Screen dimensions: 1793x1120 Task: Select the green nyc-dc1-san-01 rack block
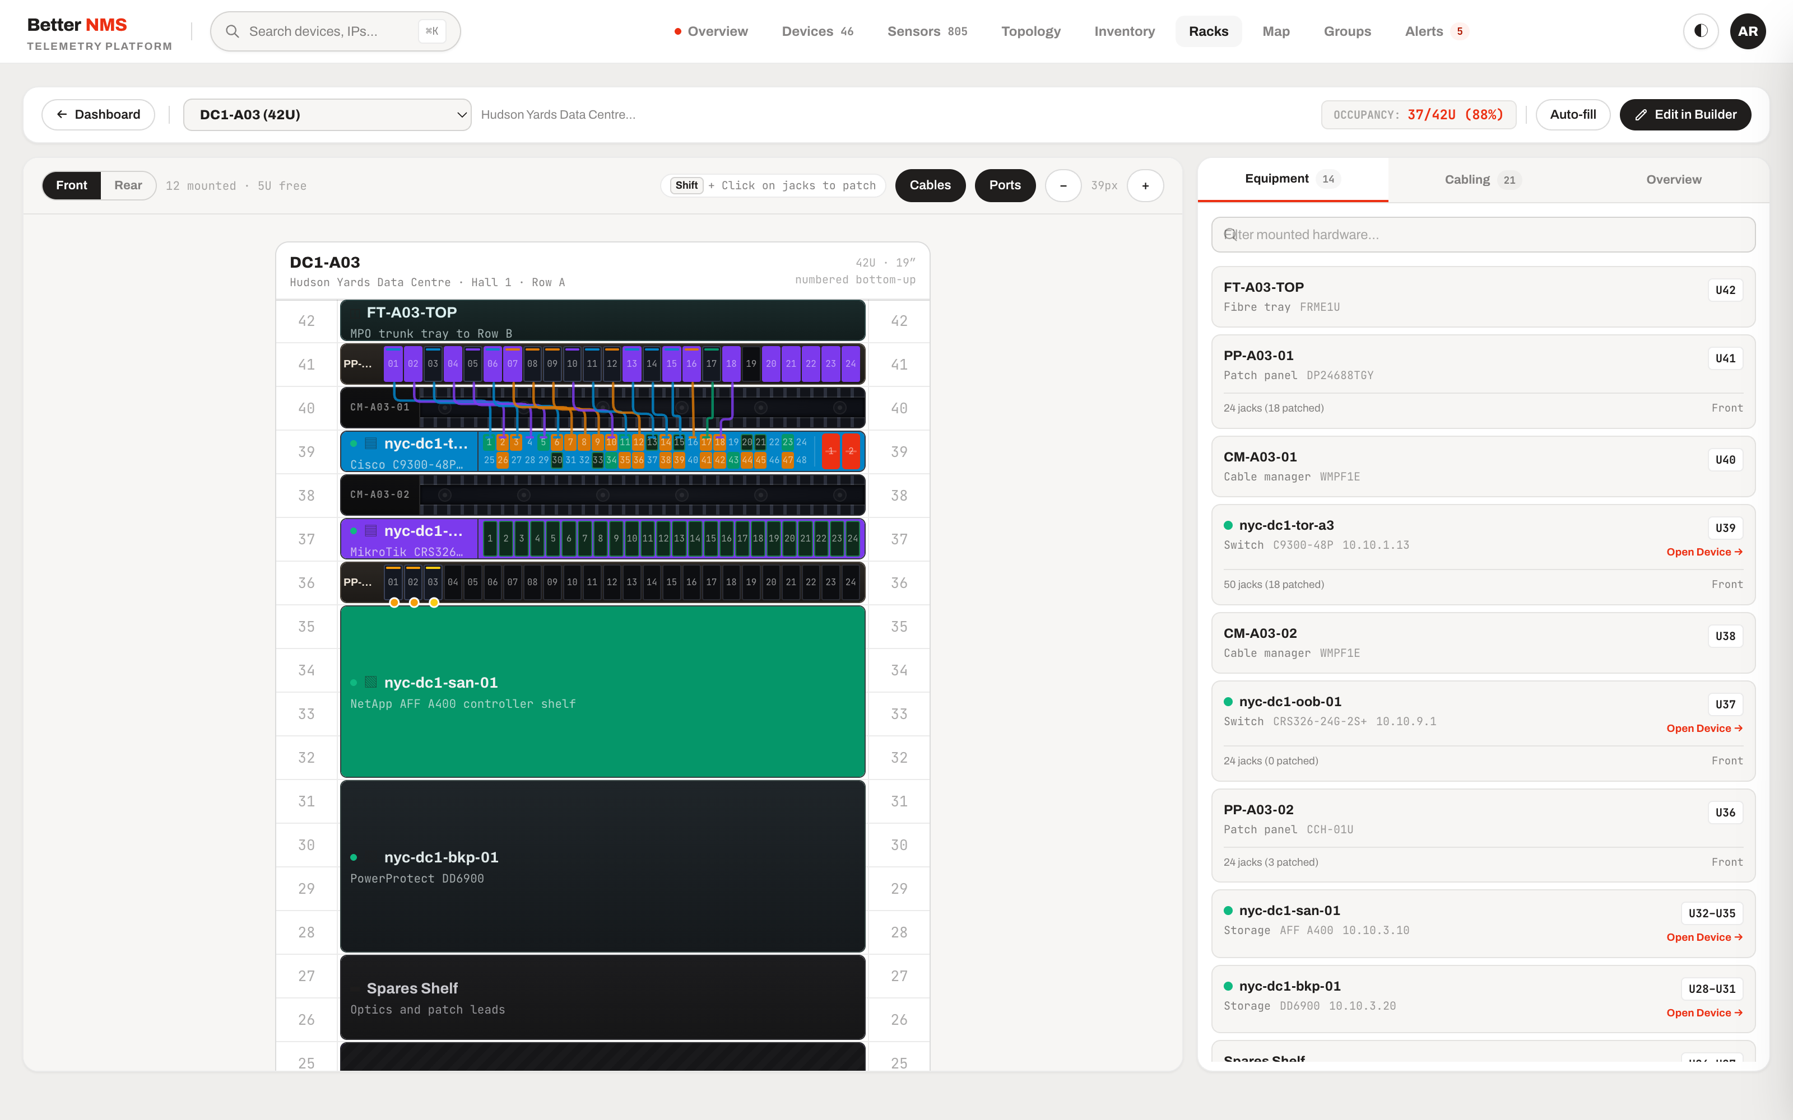point(602,692)
